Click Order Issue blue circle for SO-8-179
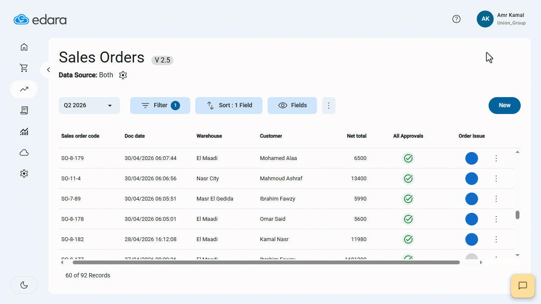 click(472, 158)
